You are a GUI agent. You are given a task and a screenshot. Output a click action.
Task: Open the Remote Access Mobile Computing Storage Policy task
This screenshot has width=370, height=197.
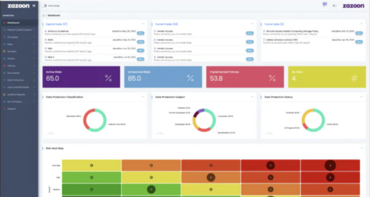pyautogui.click(x=359, y=33)
